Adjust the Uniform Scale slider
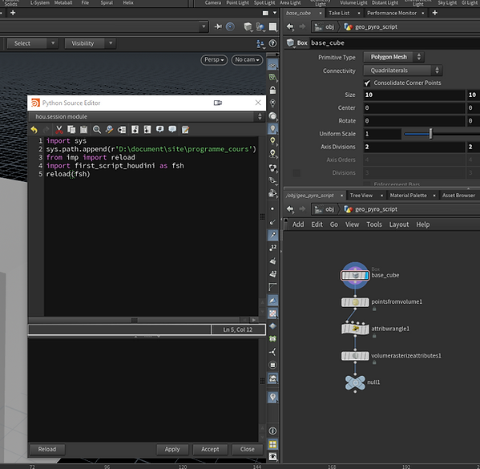 pos(430,134)
